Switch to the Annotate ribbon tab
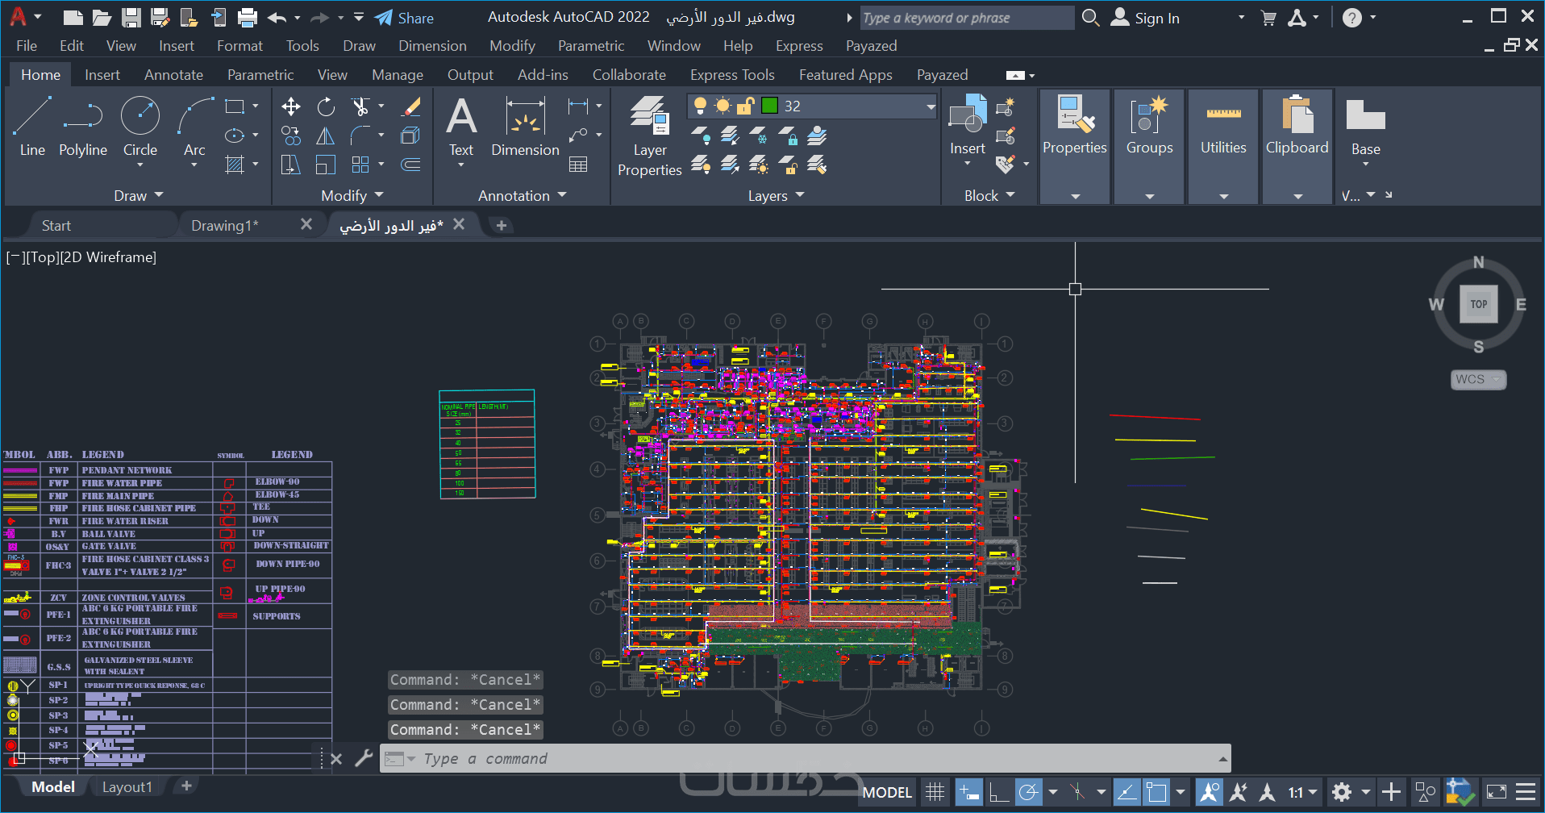This screenshot has width=1545, height=813. (173, 75)
